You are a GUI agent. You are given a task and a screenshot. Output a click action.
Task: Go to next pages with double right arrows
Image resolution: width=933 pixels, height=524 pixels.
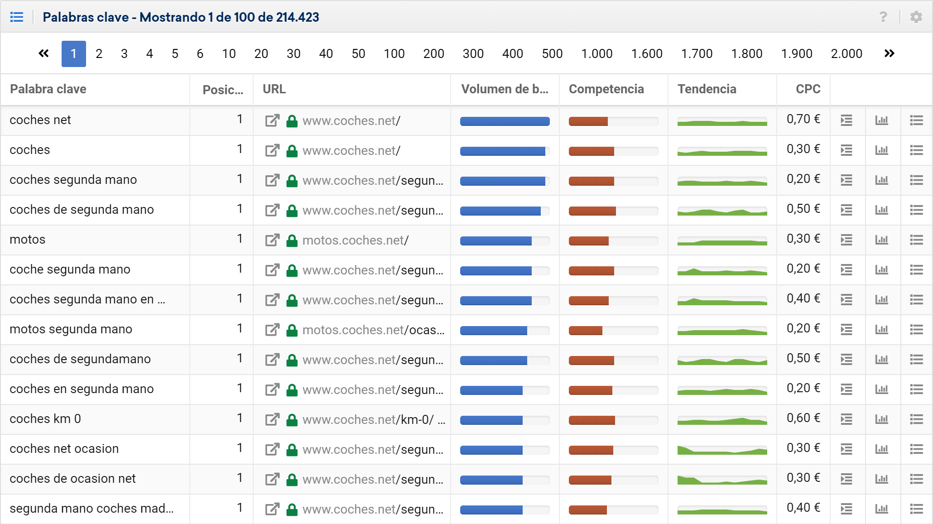point(889,53)
